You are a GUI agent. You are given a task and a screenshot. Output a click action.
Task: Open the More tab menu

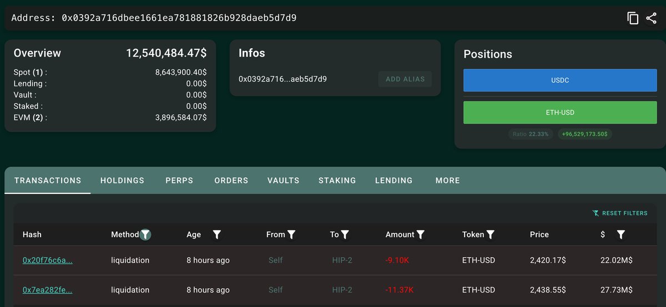447,180
